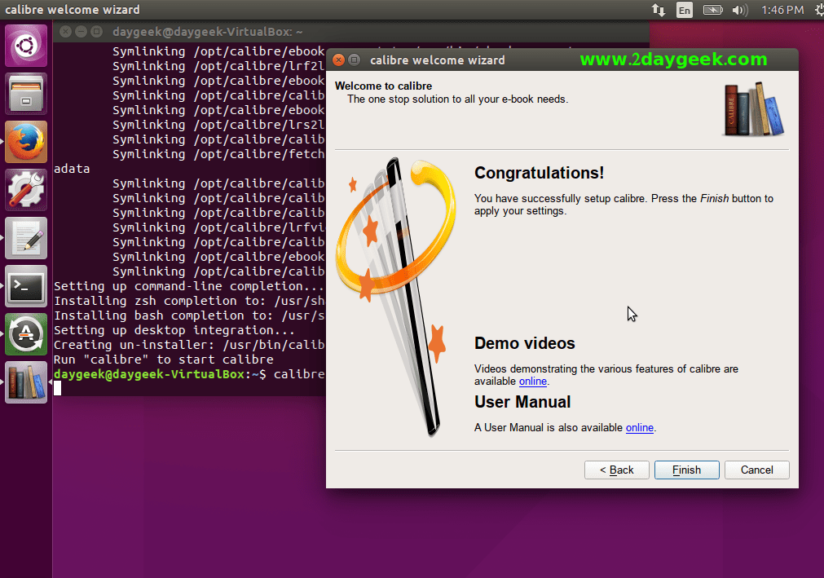Screen dimensions: 824x578
Task: Click the 'Installing bash completion' terminal line
Action: point(189,315)
